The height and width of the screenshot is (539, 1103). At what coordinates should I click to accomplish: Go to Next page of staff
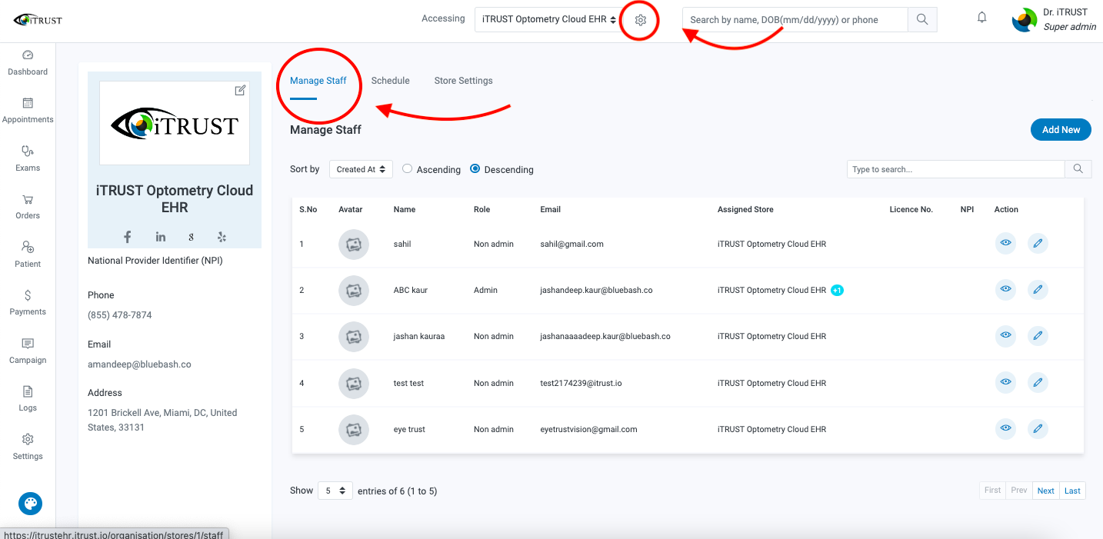coord(1045,491)
